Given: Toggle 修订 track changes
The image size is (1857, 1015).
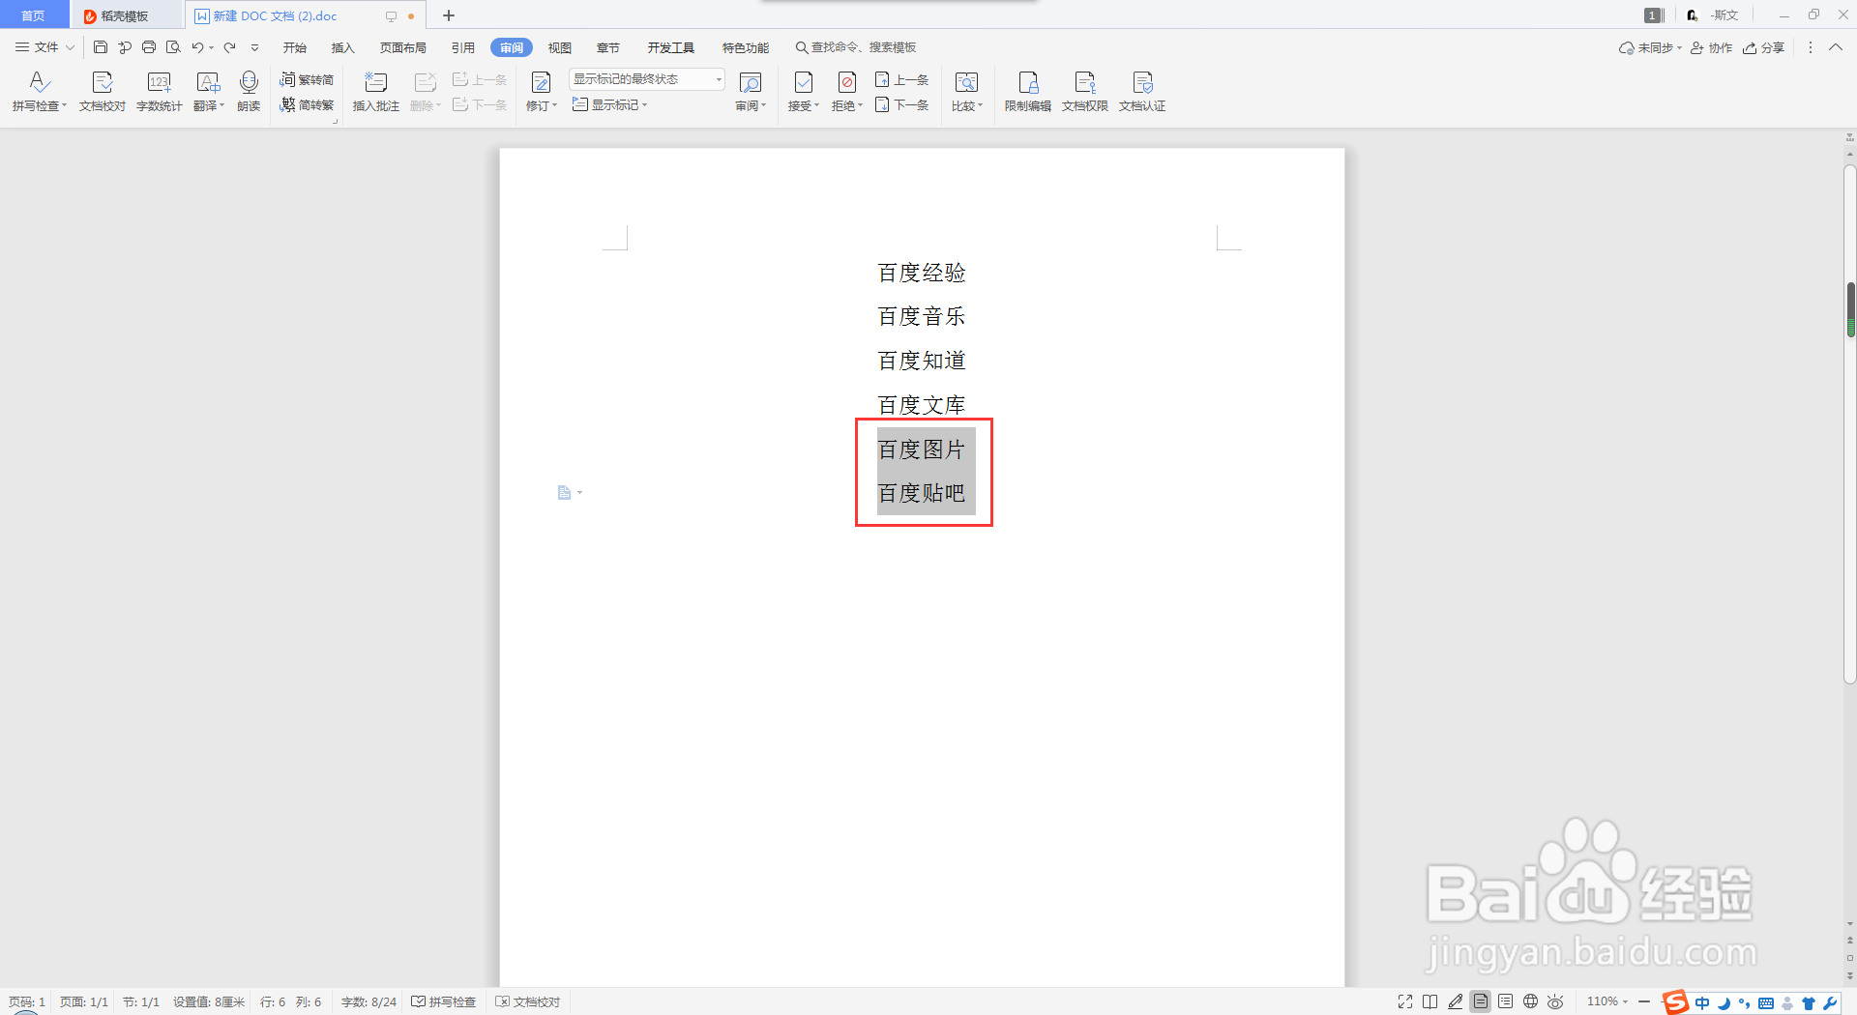Looking at the screenshot, I should pos(541,92).
